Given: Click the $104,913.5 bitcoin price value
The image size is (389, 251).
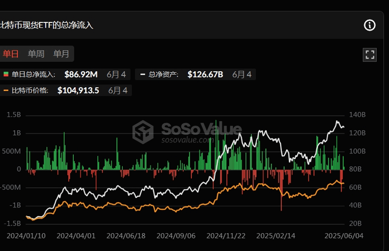Looking at the screenshot, I should (x=78, y=91).
